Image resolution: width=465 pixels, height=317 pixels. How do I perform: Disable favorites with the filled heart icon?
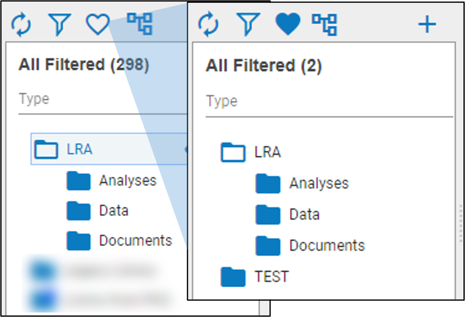pyautogui.click(x=288, y=25)
